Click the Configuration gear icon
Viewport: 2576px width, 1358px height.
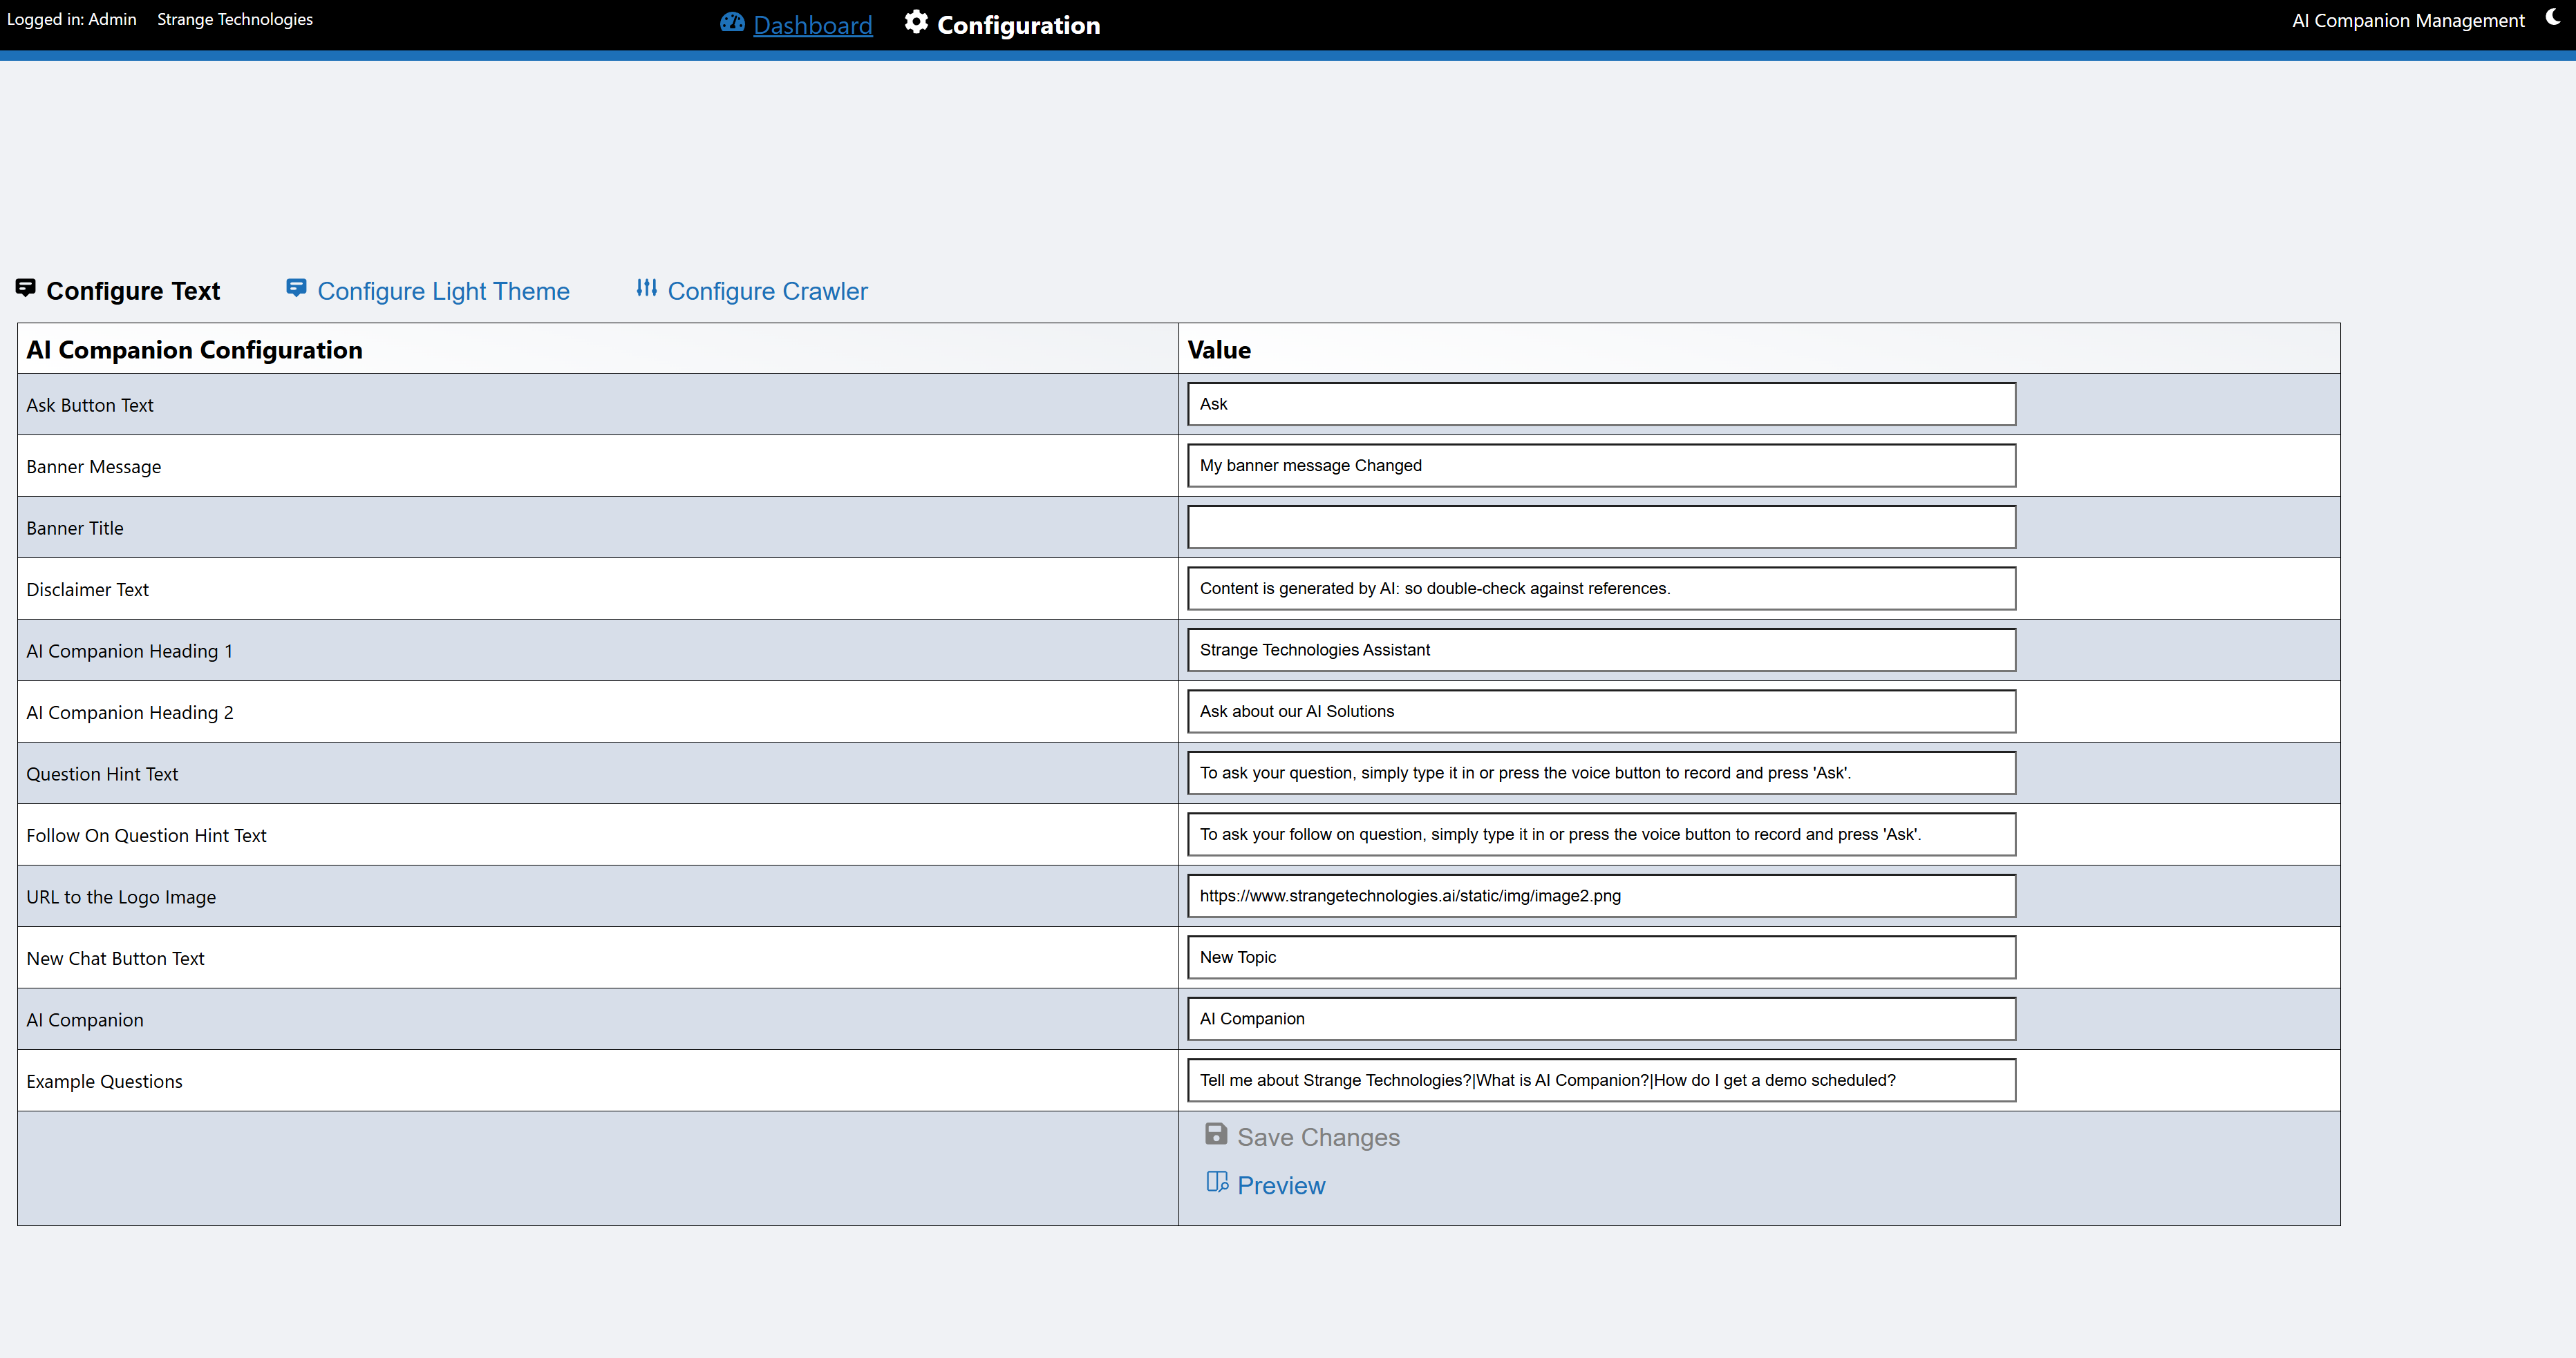916,23
